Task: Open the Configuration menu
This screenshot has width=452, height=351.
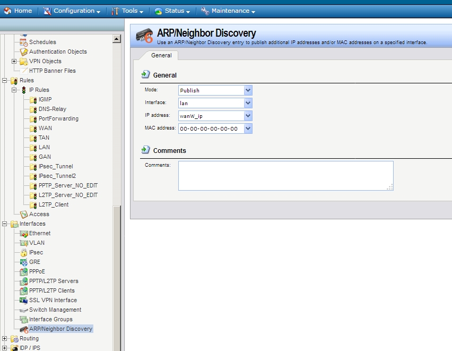Action: tap(73, 11)
